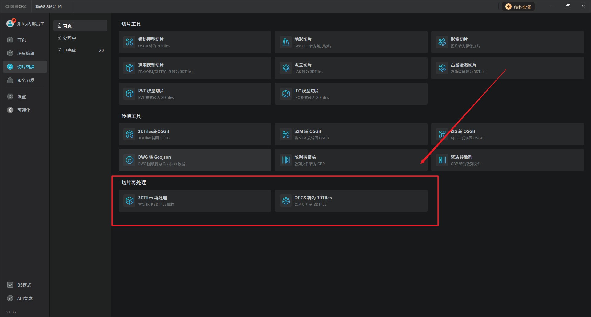Go to 服务分发 in the sidebar
Image resolution: width=591 pixels, height=317 pixels.
click(x=25, y=80)
